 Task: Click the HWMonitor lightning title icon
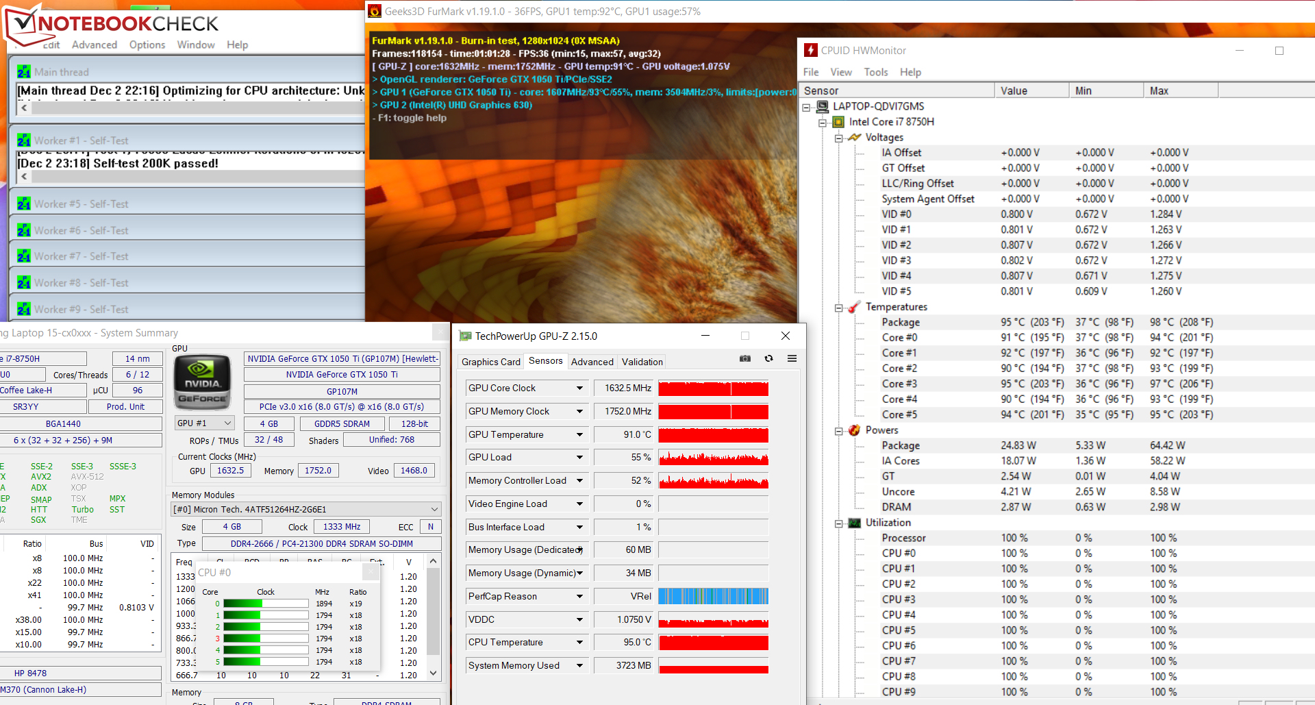point(811,50)
